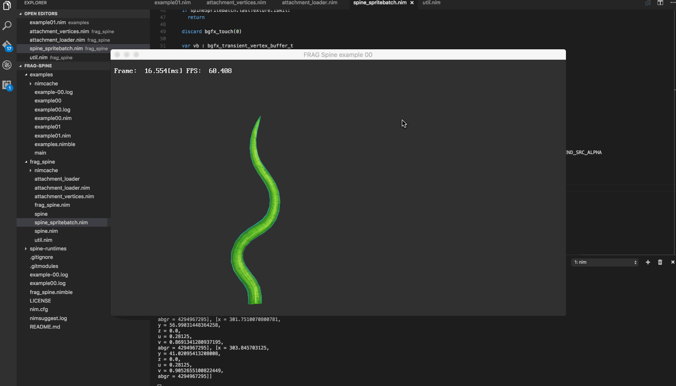Kill the active terminal with trash icon
The width and height of the screenshot is (676, 386).
660,262
